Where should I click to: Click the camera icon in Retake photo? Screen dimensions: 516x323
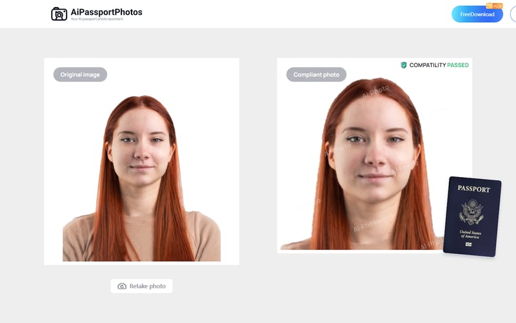122,286
